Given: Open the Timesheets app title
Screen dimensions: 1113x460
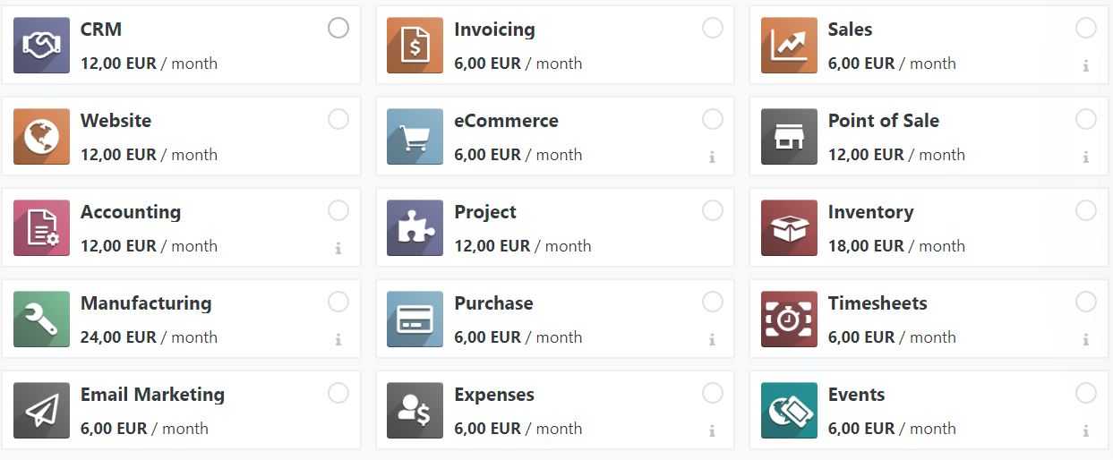Looking at the screenshot, I should pos(877,303).
